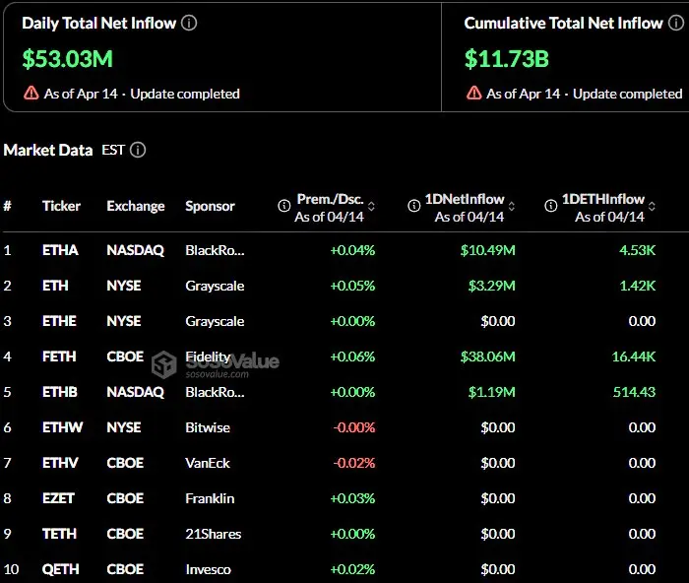This screenshot has width=689, height=583.
Task: Click QETH's +0.02% premium
Action: click(x=352, y=569)
